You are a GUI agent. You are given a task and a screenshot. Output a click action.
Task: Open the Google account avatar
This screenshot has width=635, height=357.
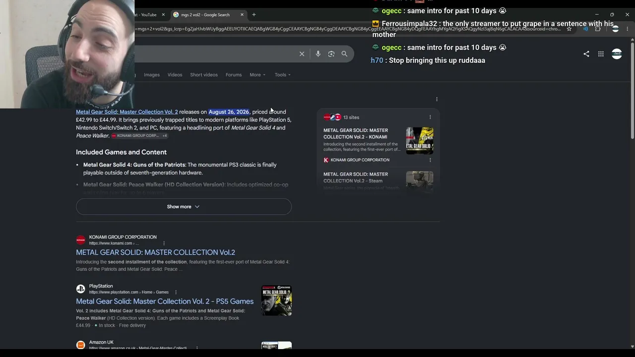click(x=617, y=54)
